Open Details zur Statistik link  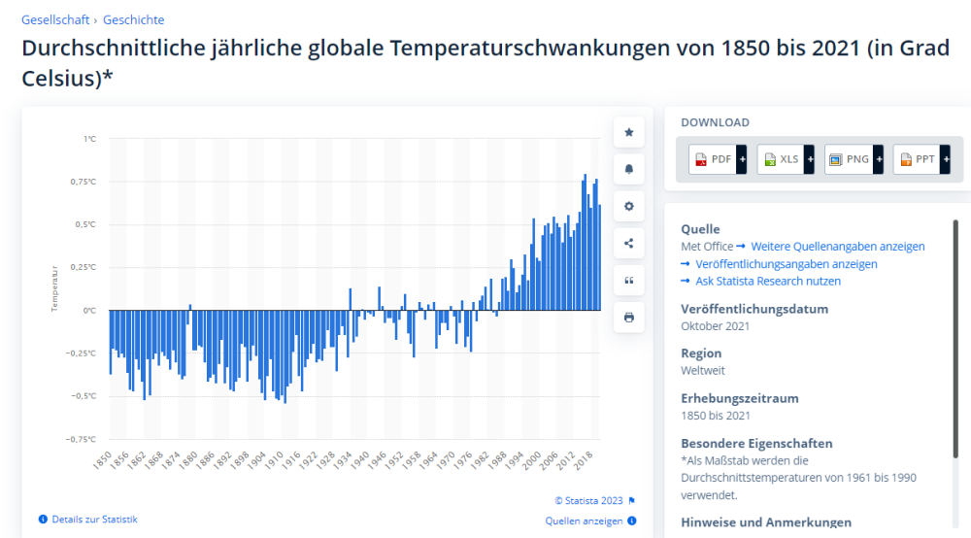click(x=94, y=520)
